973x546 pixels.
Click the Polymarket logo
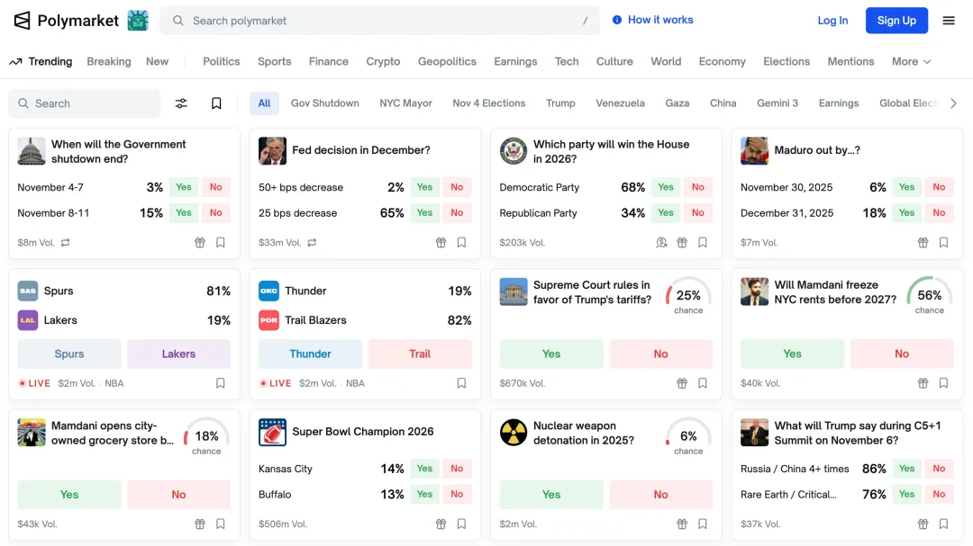tap(67, 21)
